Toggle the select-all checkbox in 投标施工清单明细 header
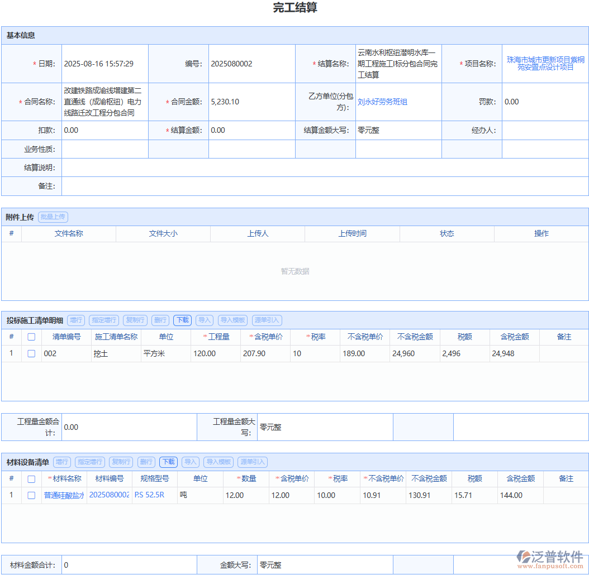The width and height of the screenshot is (589, 575). click(31, 337)
